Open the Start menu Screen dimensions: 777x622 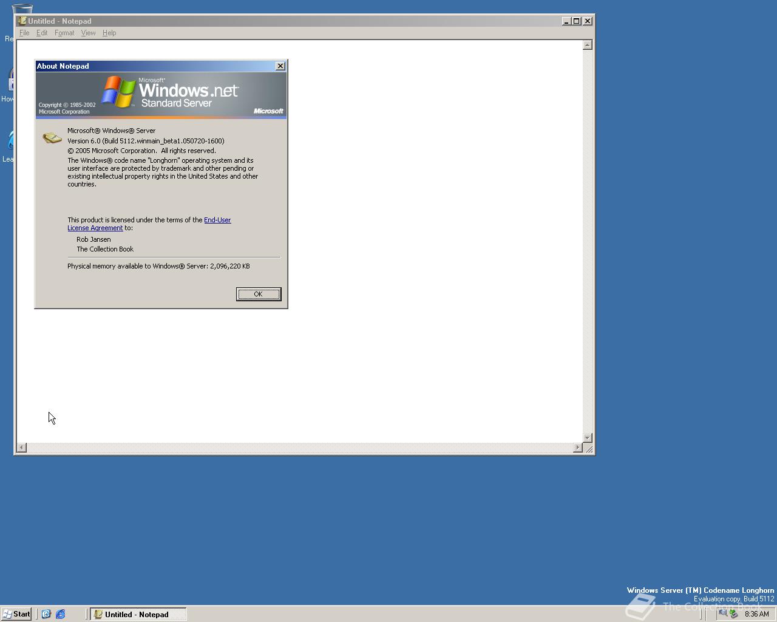coord(16,614)
